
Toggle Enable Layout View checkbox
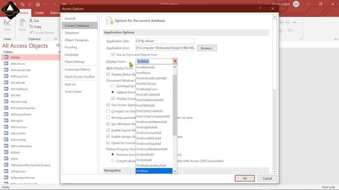pyautogui.click(x=108, y=130)
